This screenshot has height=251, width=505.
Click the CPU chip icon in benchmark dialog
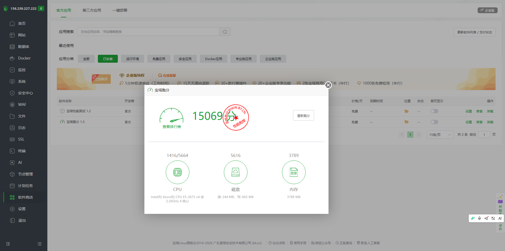click(x=178, y=172)
